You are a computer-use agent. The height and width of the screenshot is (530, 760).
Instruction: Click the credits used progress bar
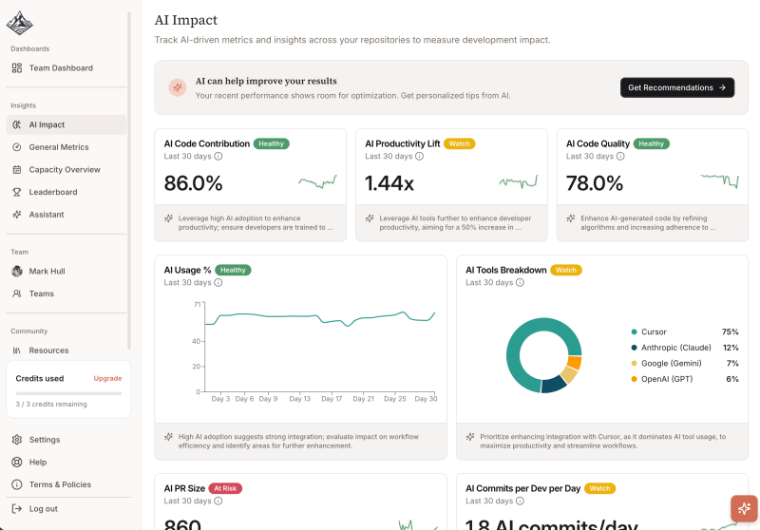pyautogui.click(x=68, y=393)
